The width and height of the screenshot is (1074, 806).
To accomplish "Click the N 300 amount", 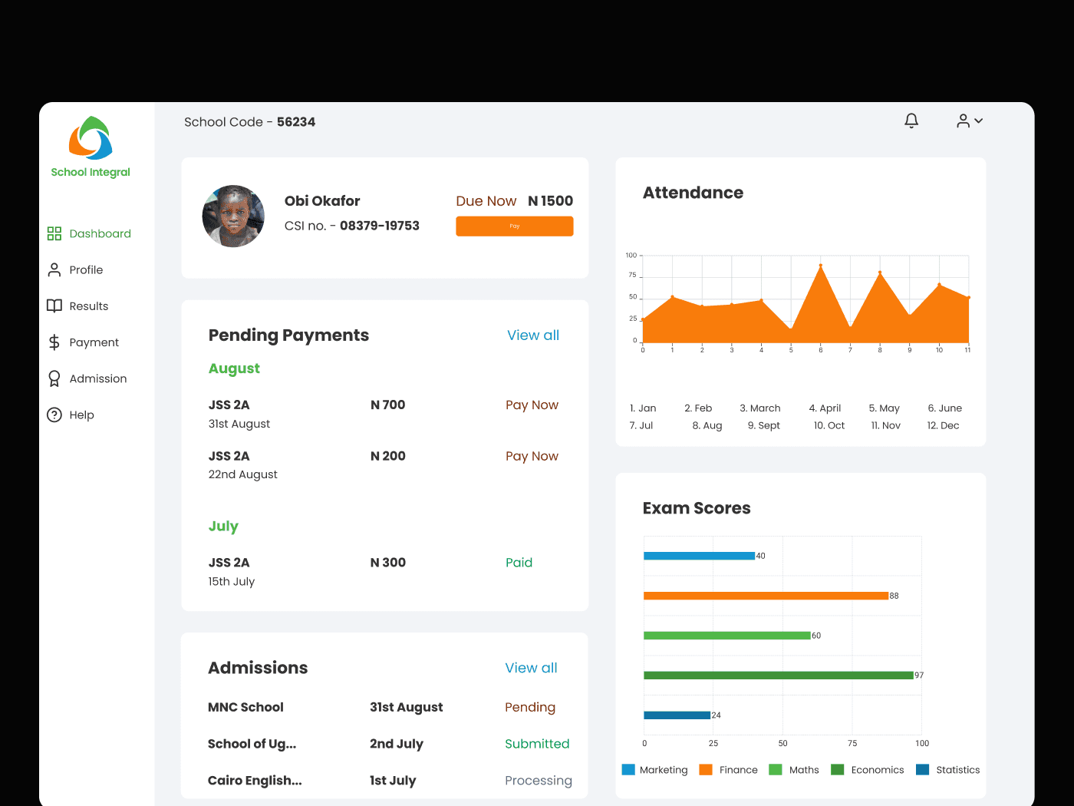I will [388, 563].
